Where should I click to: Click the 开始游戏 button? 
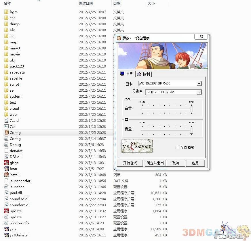[130, 163]
